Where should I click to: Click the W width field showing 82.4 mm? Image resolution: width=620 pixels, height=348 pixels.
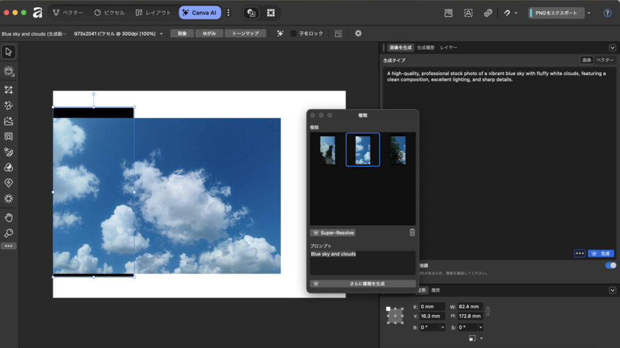point(470,307)
